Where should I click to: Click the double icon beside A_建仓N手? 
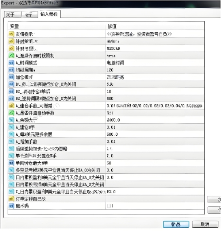tap(11, 128)
